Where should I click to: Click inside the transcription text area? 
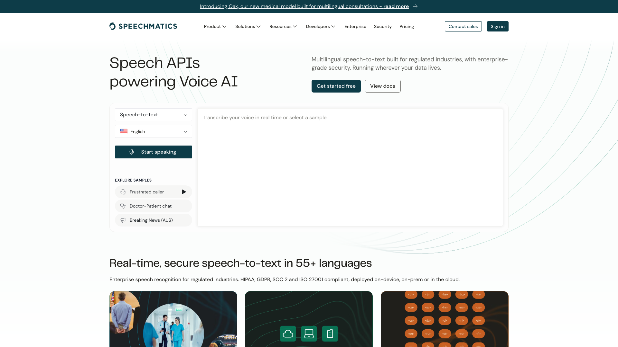[350, 167]
